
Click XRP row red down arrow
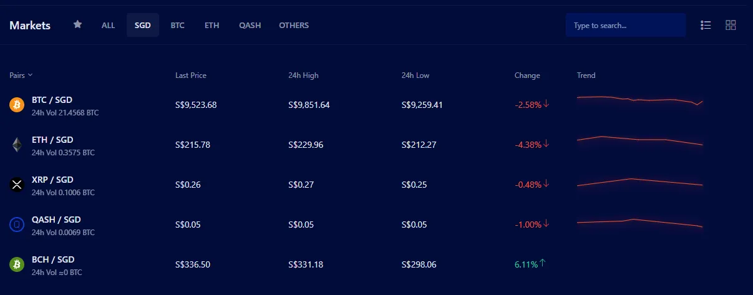tap(547, 184)
